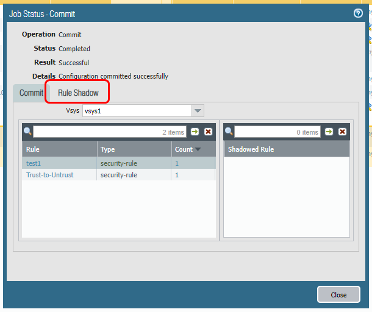Click the magnifier icon in Rule list search

click(28, 132)
